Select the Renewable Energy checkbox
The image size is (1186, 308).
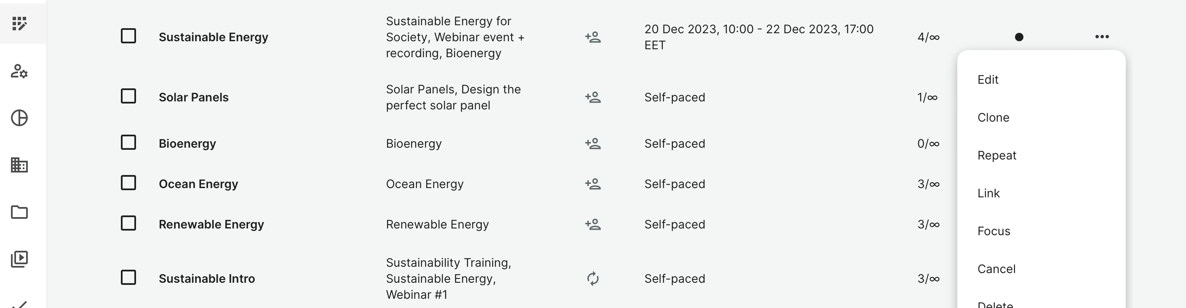(128, 223)
